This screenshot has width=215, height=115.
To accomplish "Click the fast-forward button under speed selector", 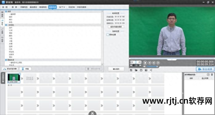I will click(x=140, y=65).
